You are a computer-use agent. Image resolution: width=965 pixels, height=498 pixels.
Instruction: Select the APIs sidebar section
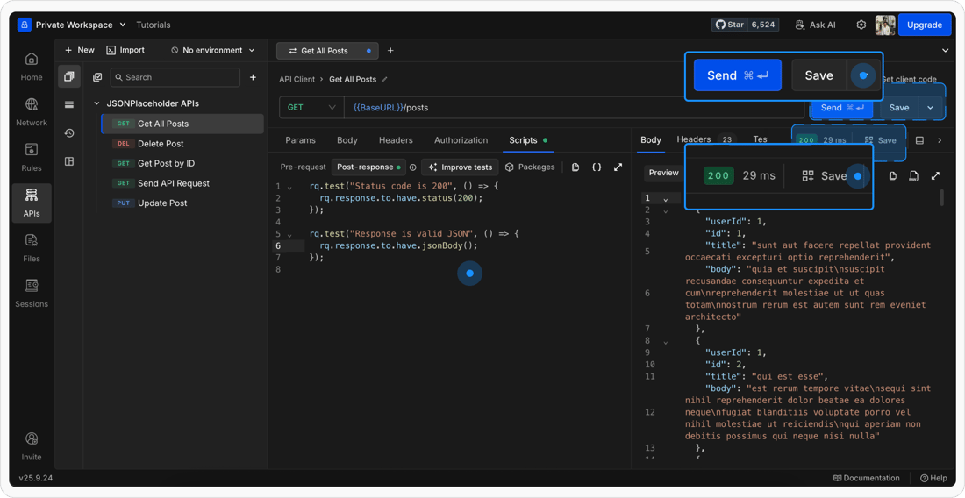click(32, 203)
